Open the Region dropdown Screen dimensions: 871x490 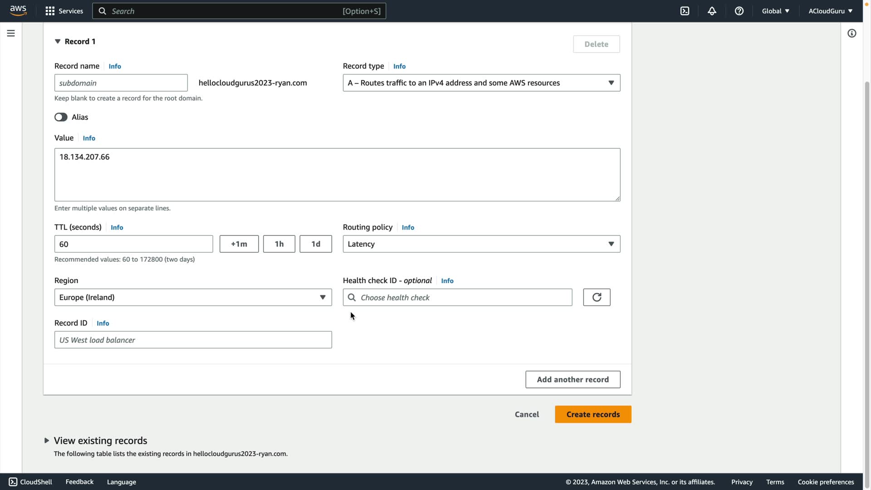[x=193, y=297]
